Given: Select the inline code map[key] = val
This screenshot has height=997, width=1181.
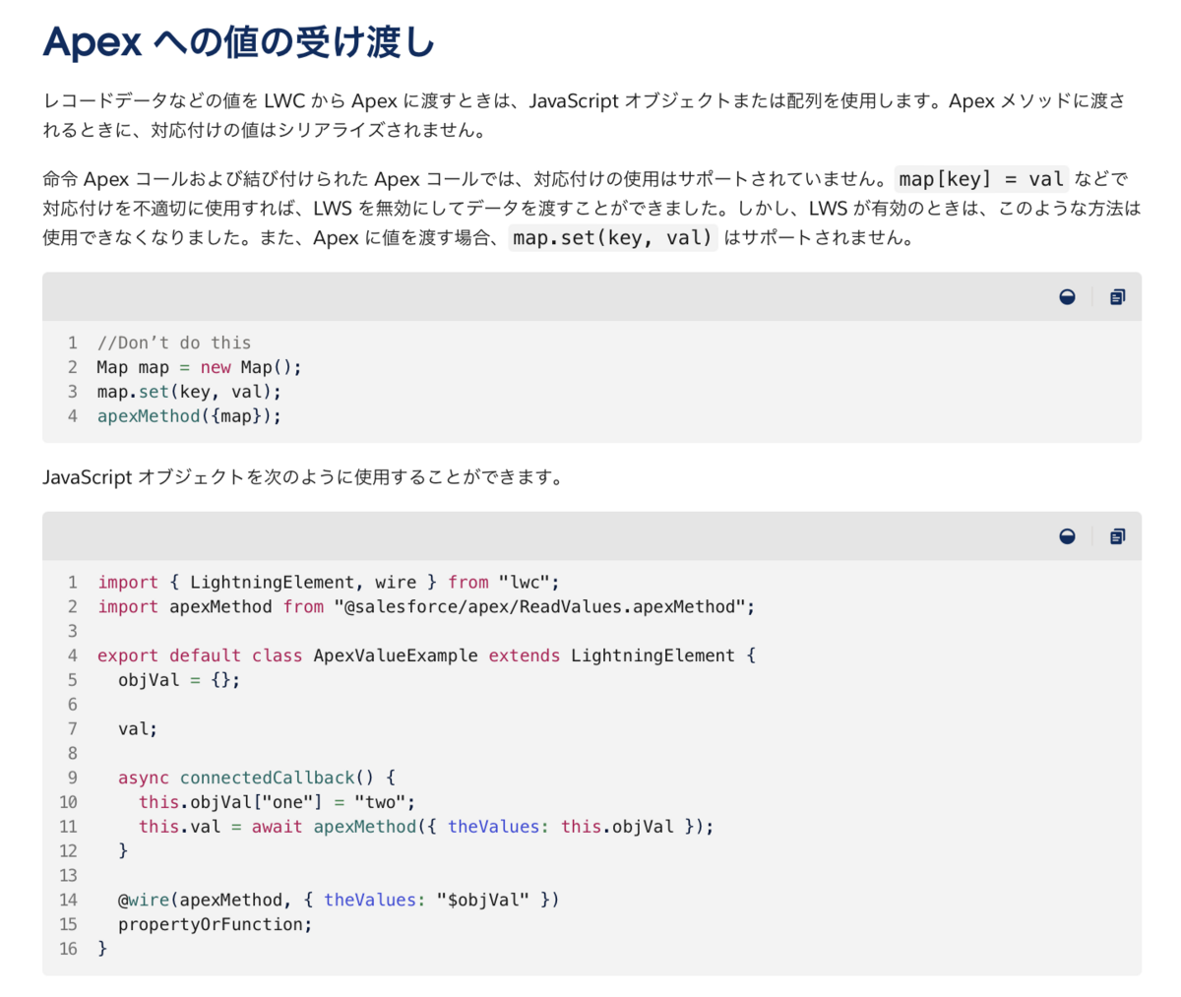Looking at the screenshot, I should tap(981, 179).
